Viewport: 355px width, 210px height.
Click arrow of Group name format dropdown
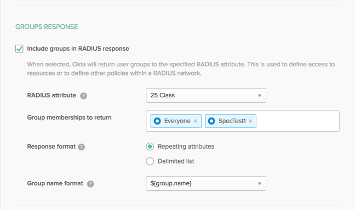pos(260,184)
